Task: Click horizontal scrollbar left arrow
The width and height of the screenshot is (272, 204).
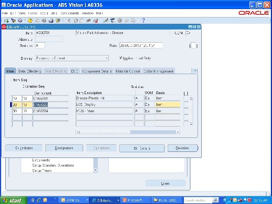Action: (78, 132)
